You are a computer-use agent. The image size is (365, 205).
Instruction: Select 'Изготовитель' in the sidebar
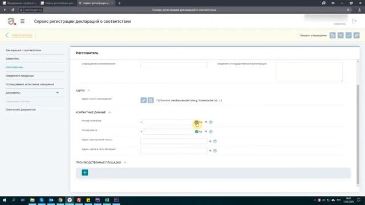click(x=14, y=67)
